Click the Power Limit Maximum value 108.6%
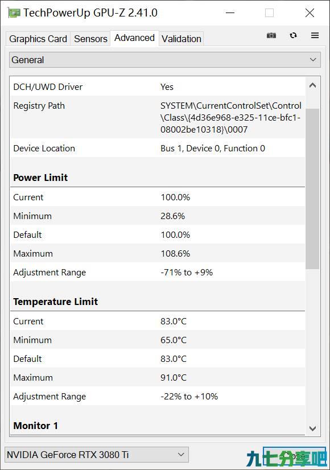330x470 pixels. [175, 254]
